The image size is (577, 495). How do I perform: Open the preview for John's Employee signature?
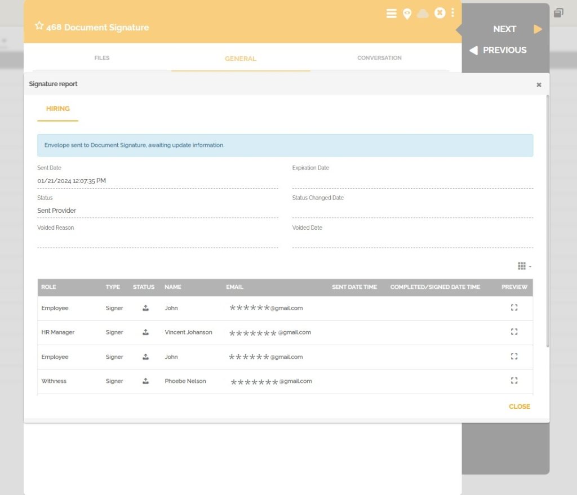513,307
